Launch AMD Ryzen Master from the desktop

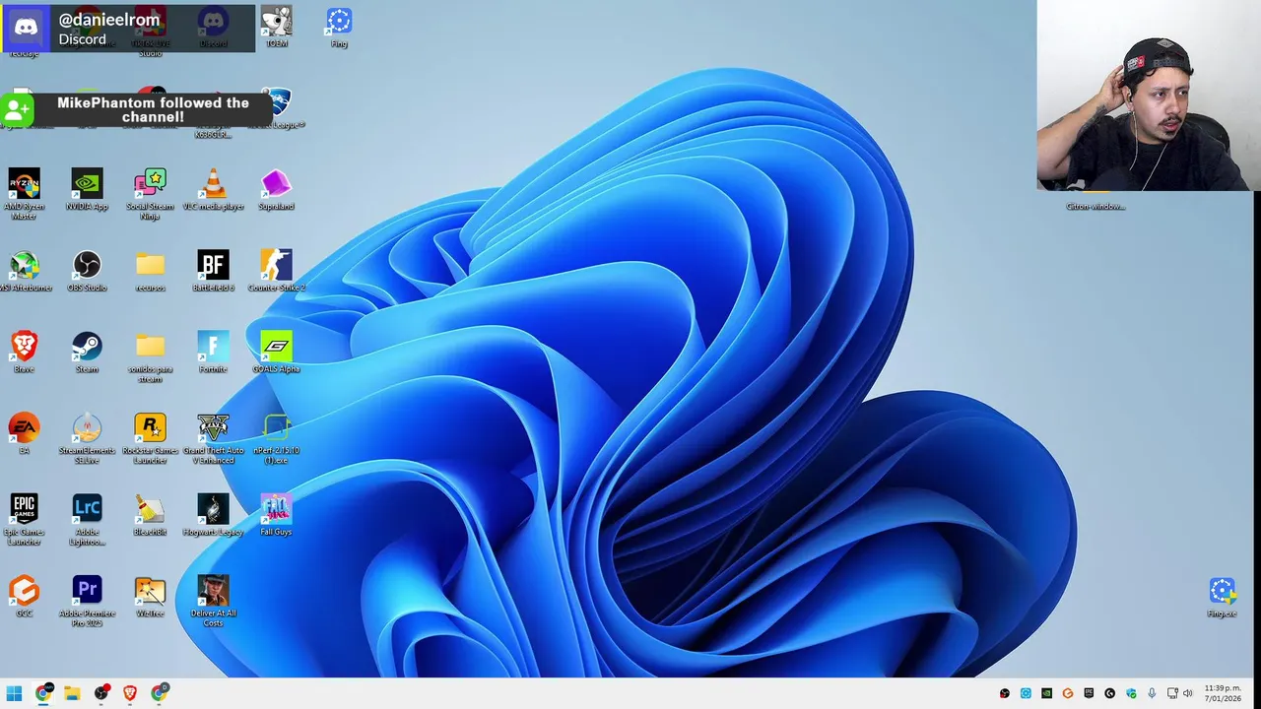click(x=24, y=194)
